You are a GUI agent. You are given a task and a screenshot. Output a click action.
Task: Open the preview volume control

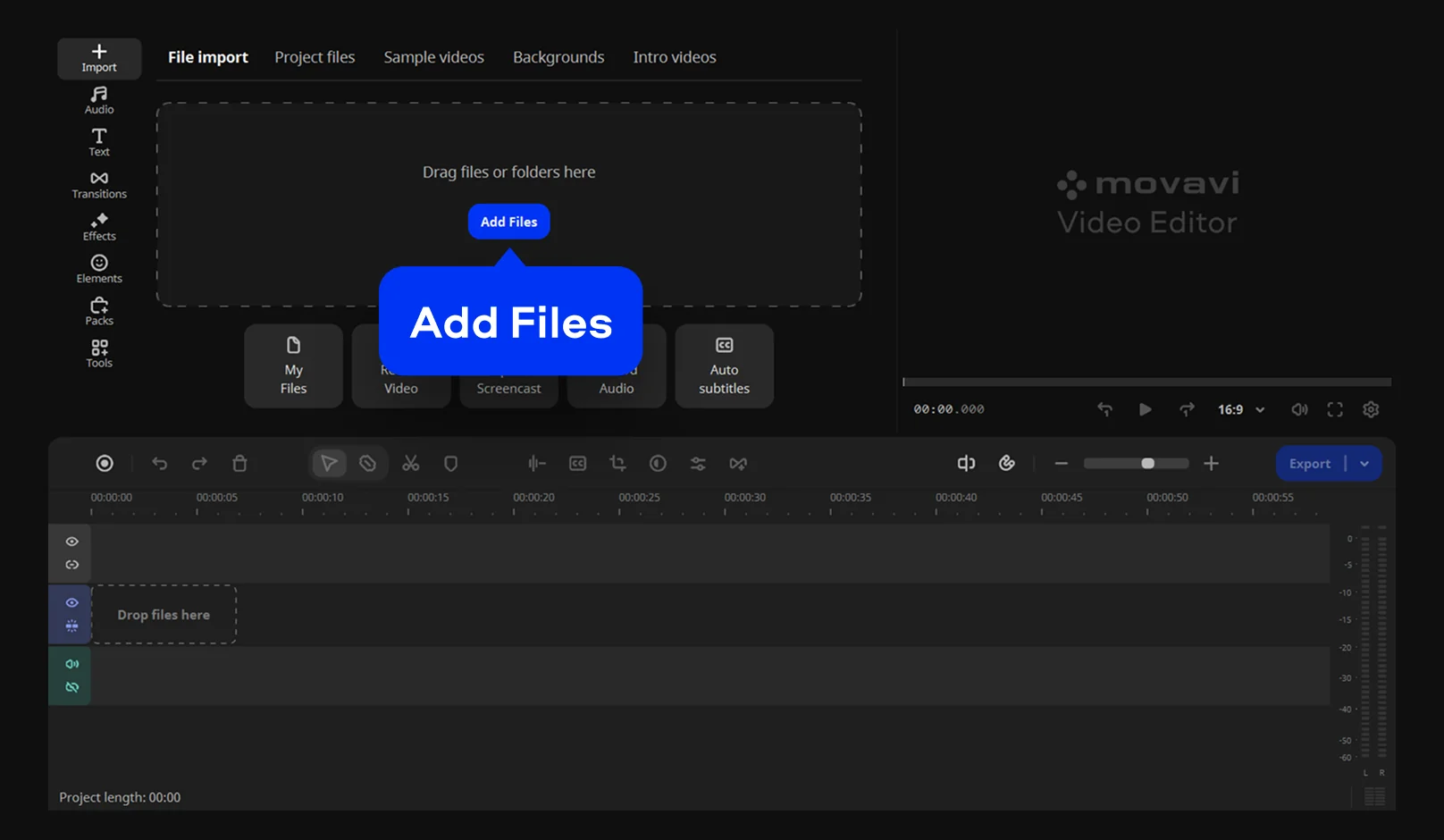coord(1299,409)
